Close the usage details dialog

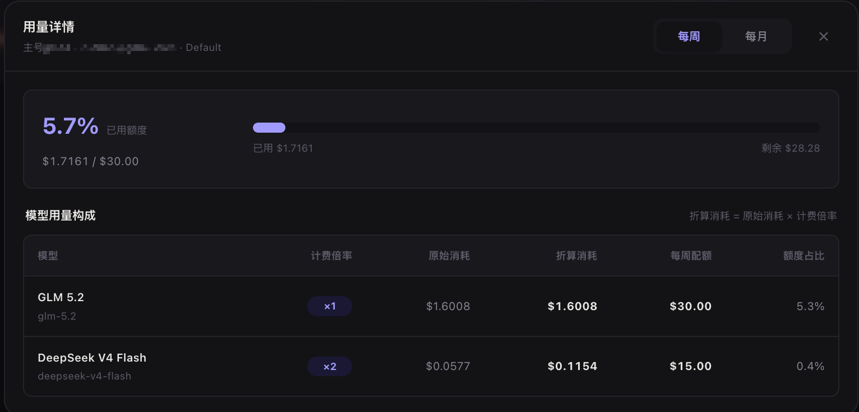pyautogui.click(x=823, y=36)
